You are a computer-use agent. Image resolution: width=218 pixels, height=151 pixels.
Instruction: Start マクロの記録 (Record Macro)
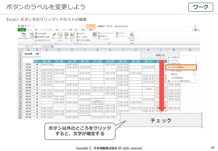point(40,33)
